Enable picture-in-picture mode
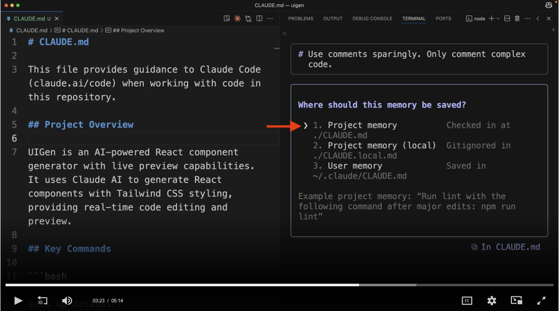 pyautogui.click(x=516, y=301)
